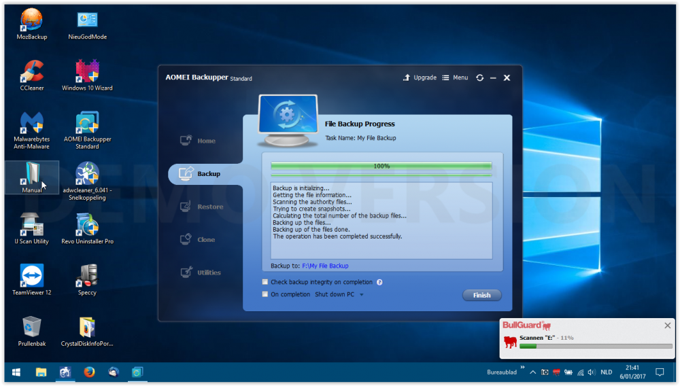Go to the Clone section

tap(205, 239)
